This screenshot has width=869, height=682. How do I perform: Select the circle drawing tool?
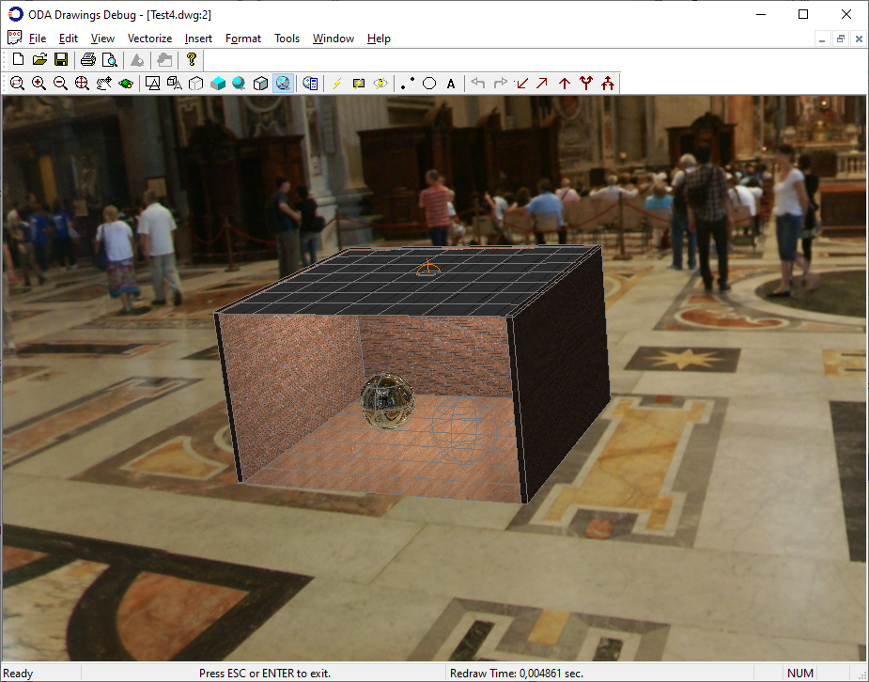click(x=429, y=84)
